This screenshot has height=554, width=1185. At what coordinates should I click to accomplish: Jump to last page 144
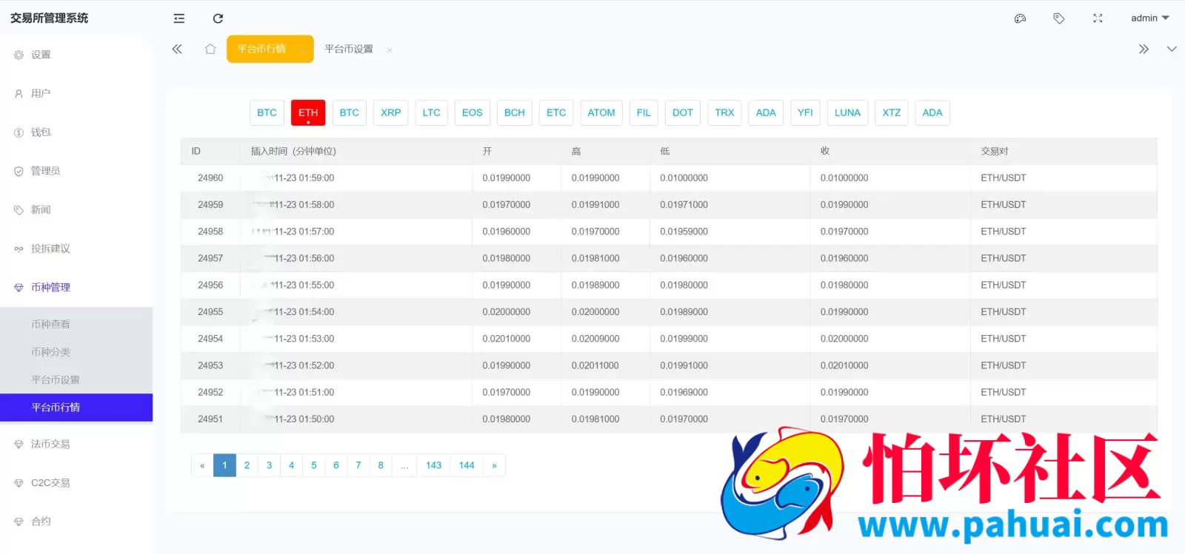(x=467, y=465)
